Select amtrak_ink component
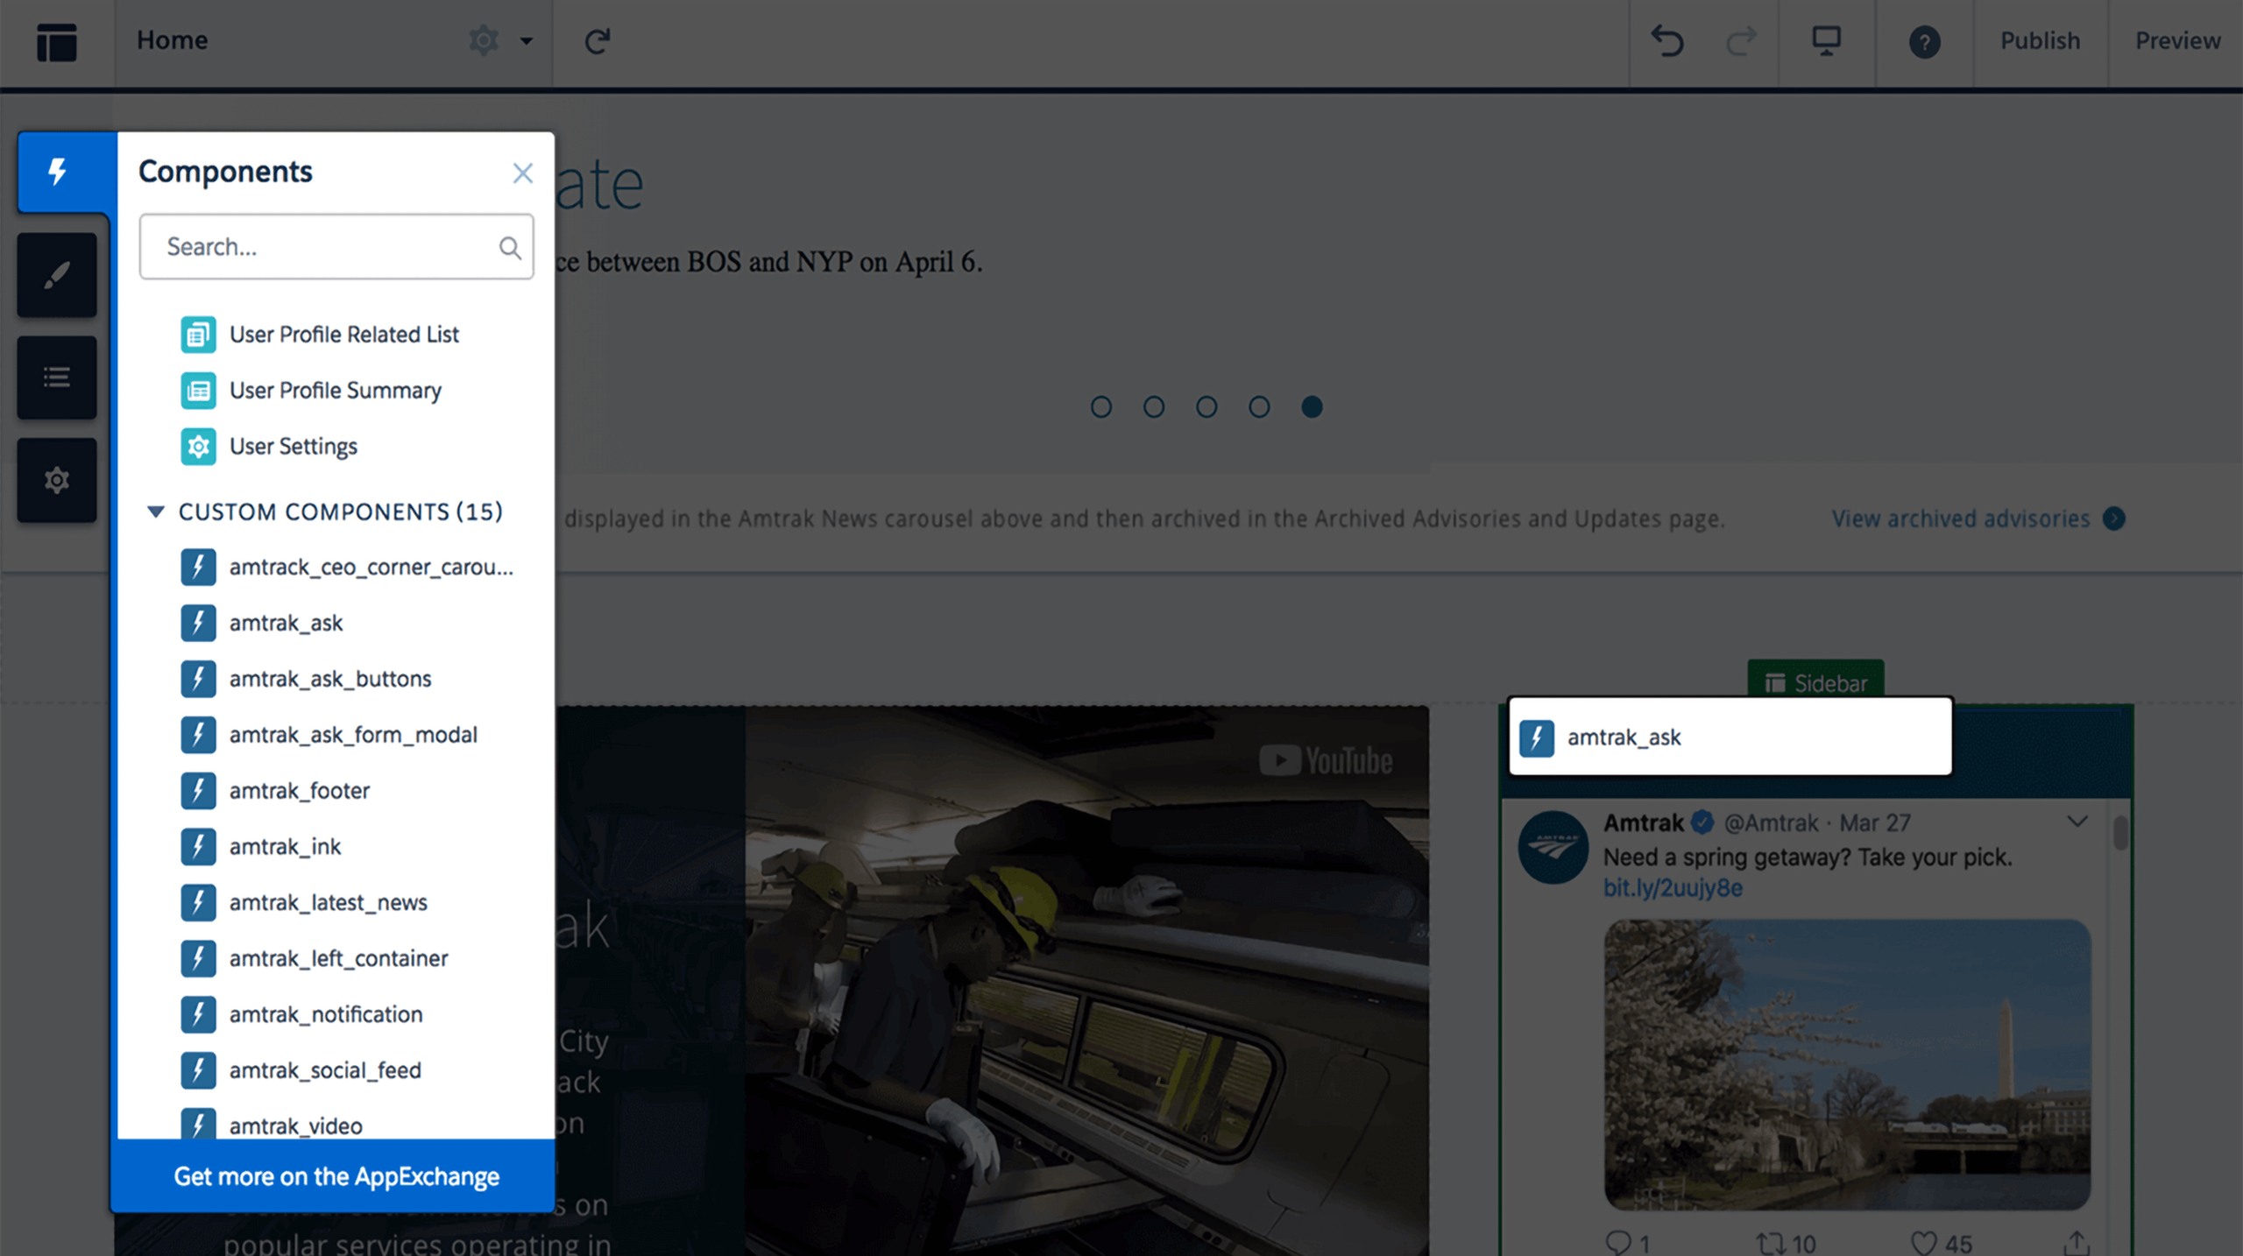Screen dimensions: 2243x1256 click(260, 847)
